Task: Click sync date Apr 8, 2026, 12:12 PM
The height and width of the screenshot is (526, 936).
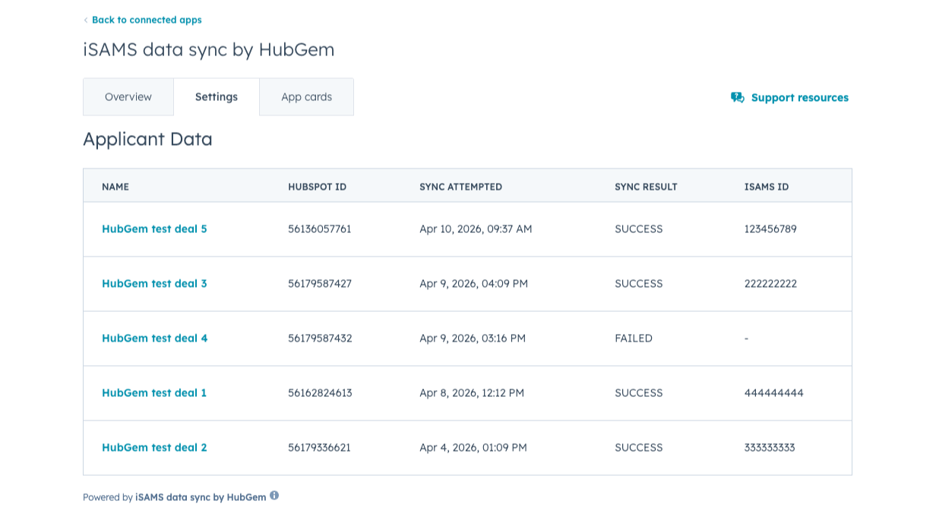Action: click(472, 392)
